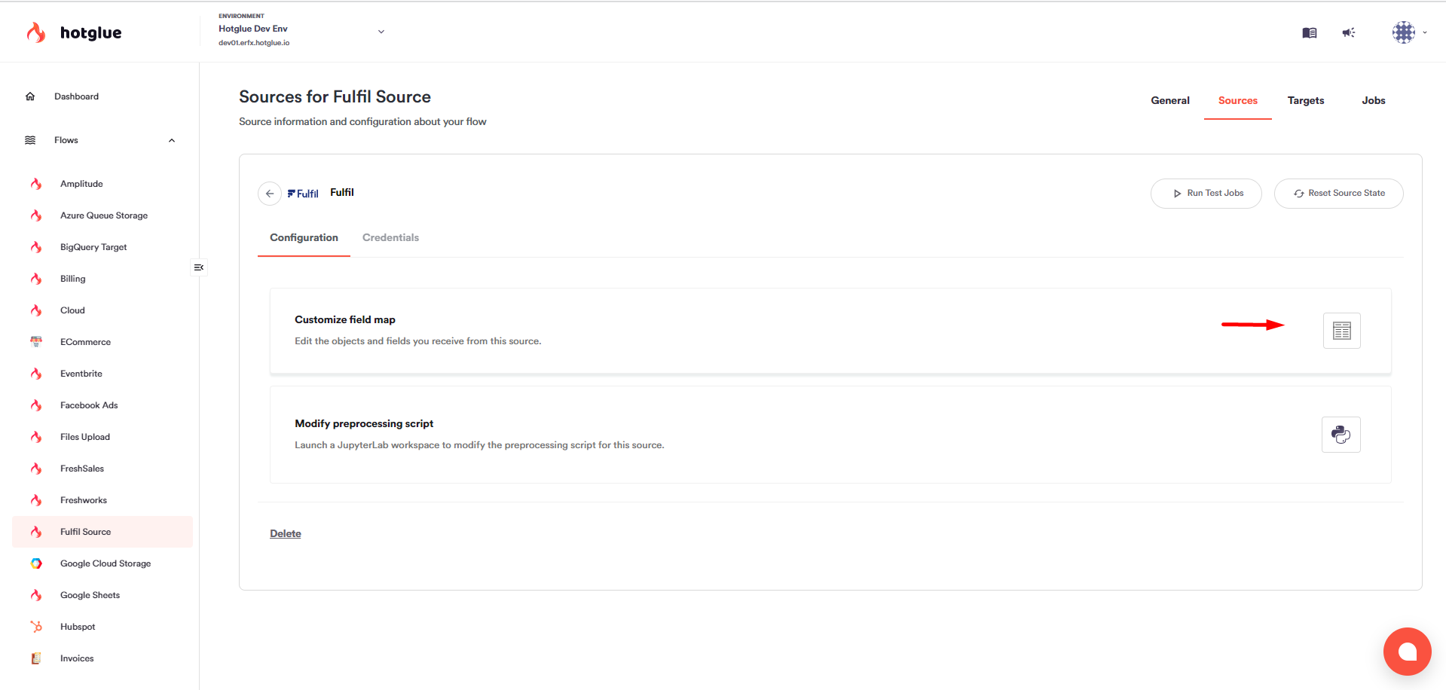The width and height of the screenshot is (1446, 690).
Task: Click the Delete link
Action: [x=286, y=533]
